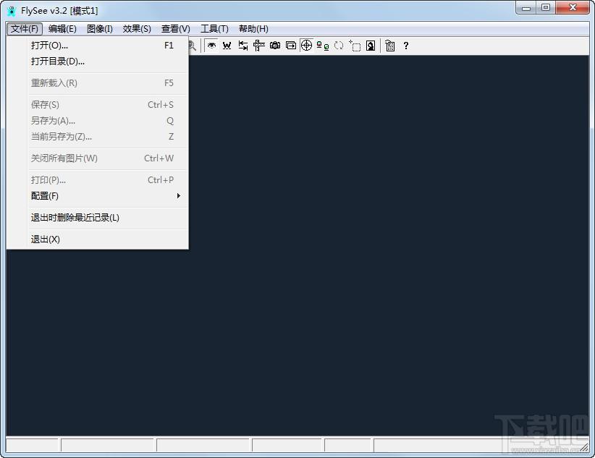Maximize the FlySee window

(546, 7)
